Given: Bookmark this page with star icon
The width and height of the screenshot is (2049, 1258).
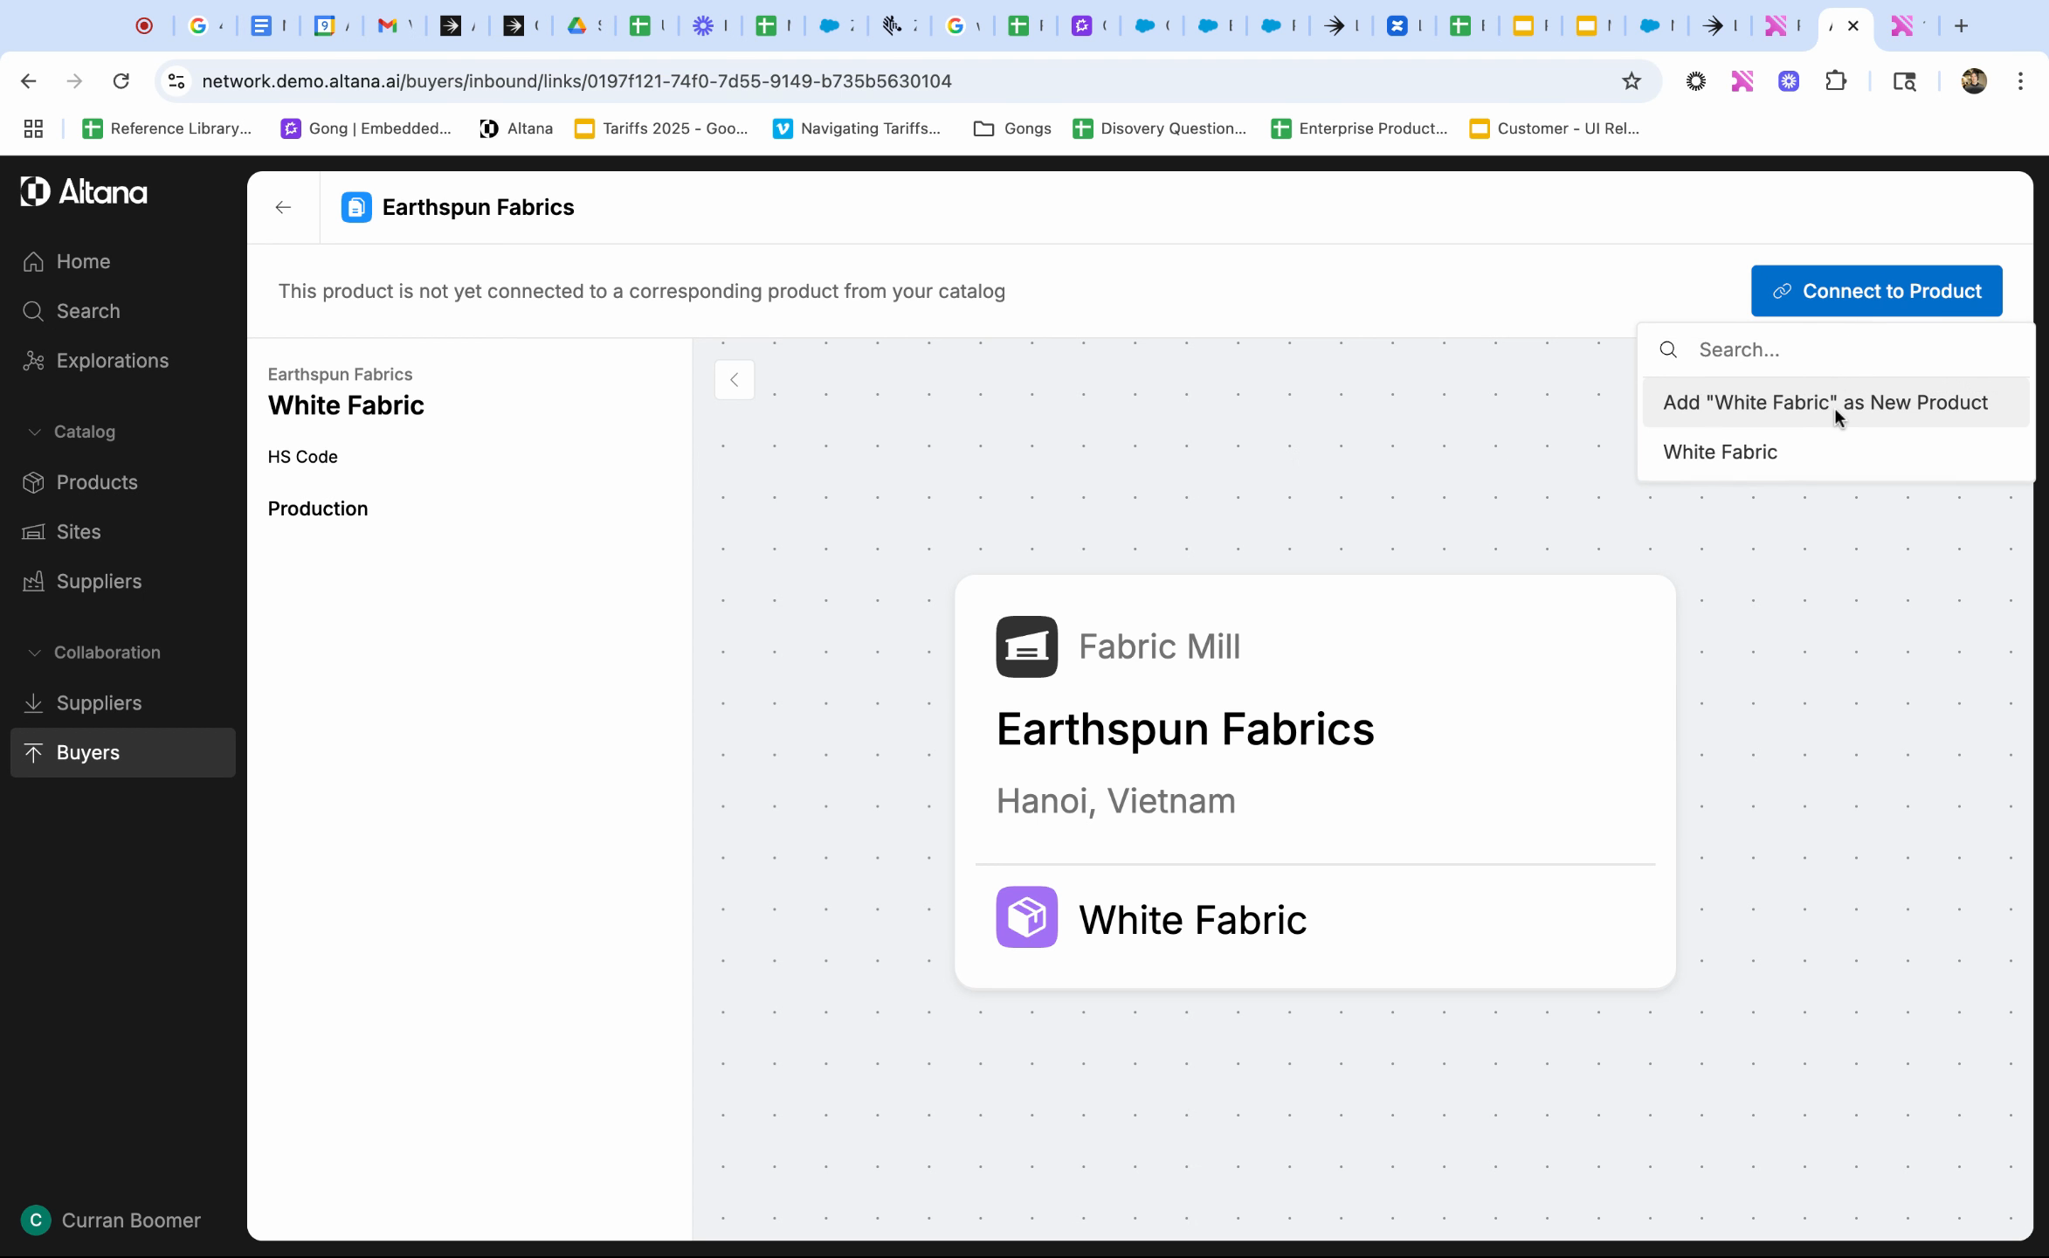Looking at the screenshot, I should point(1631,81).
